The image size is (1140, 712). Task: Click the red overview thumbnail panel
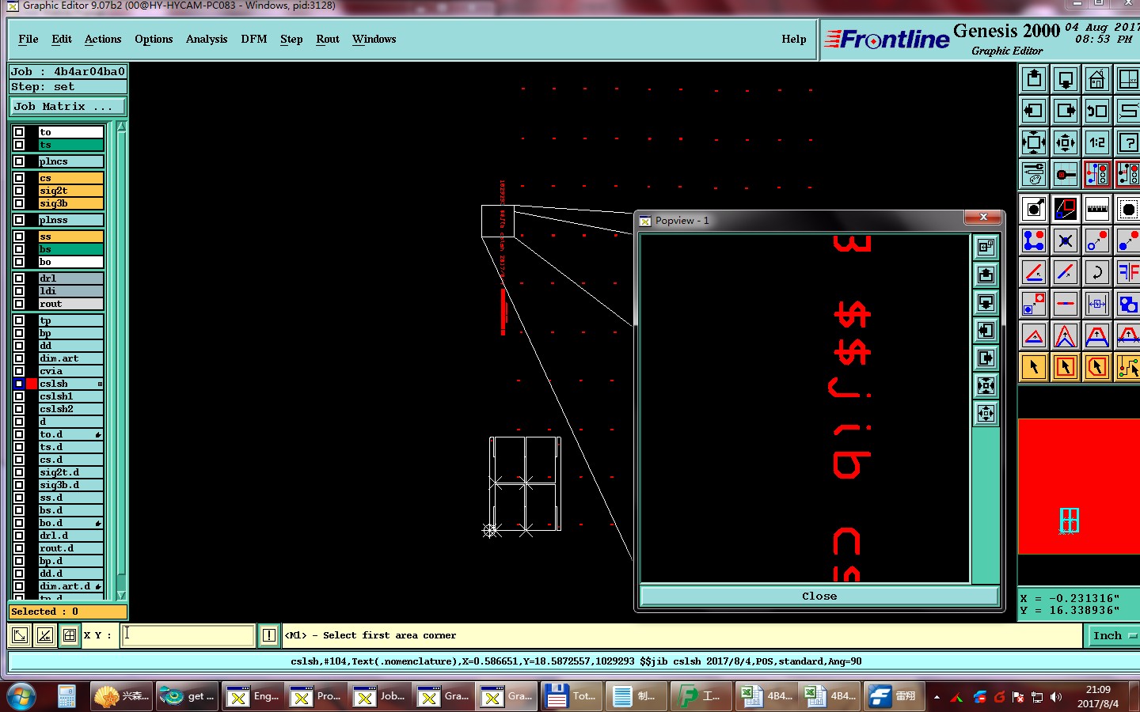click(1078, 487)
